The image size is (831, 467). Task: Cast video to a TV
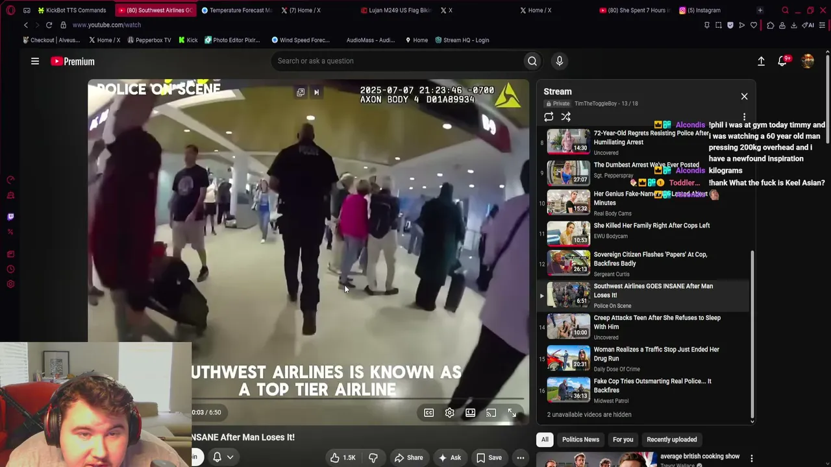tap(491, 413)
